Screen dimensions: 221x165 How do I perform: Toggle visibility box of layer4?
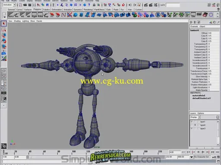coord(192,125)
